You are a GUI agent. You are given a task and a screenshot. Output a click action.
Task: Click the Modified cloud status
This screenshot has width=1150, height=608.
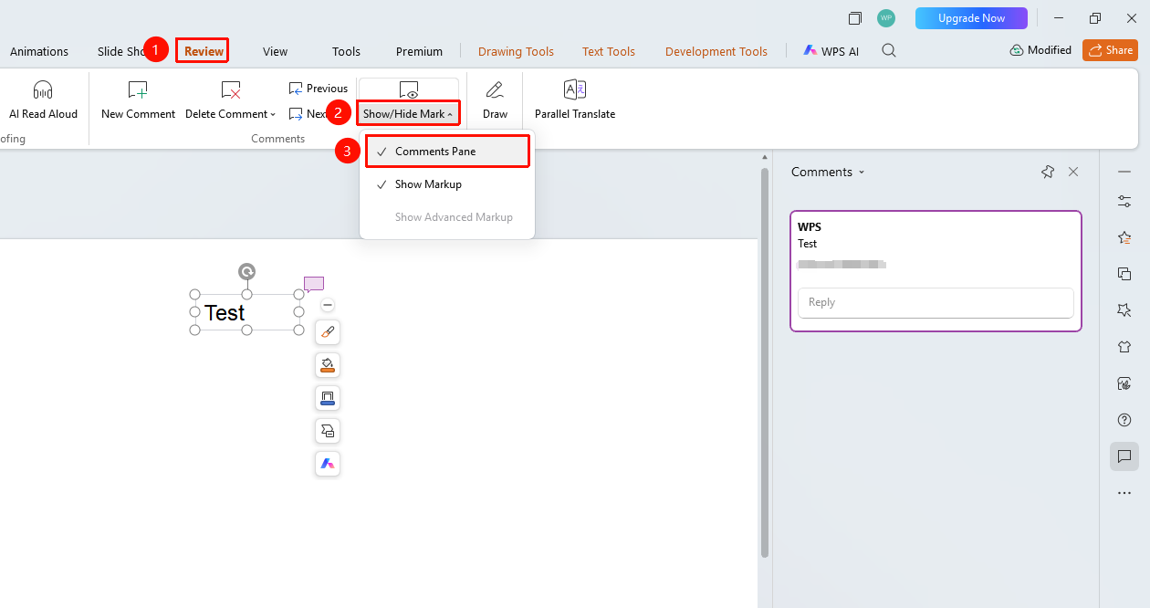[x=1040, y=50]
